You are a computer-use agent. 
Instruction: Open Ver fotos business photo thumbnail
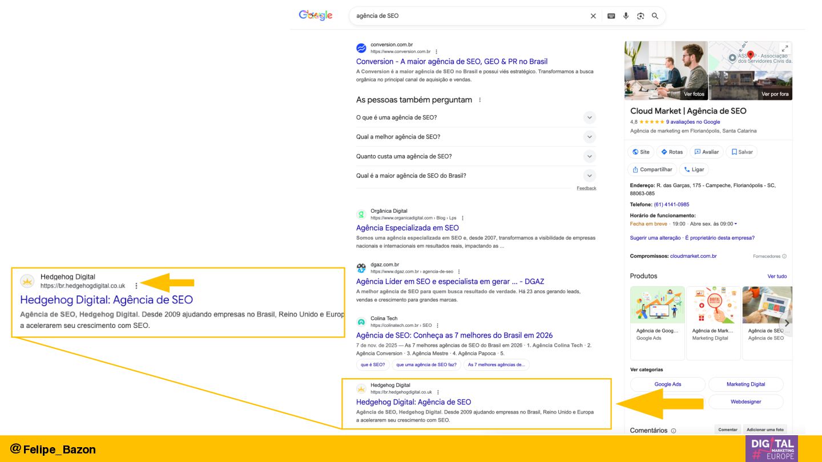click(666, 71)
